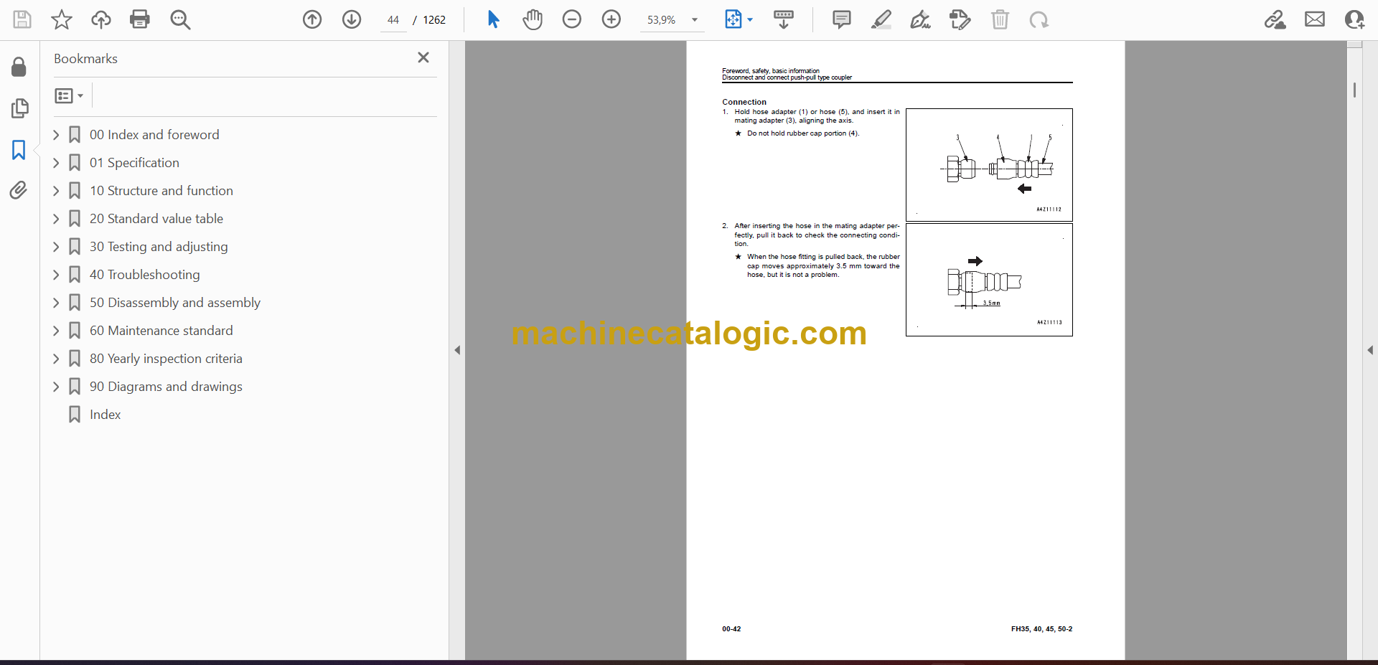Jump to 40 Troubleshooting section
This screenshot has height=665, width=1378.
point(145,275)
